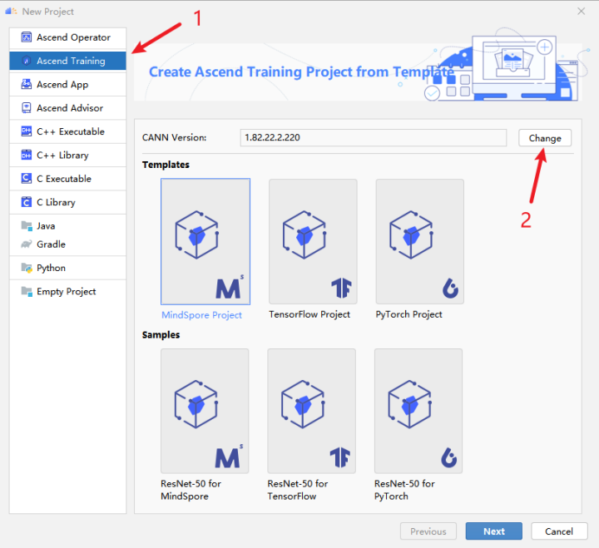Click the Empty Project folder icon

tap(27, 291)
